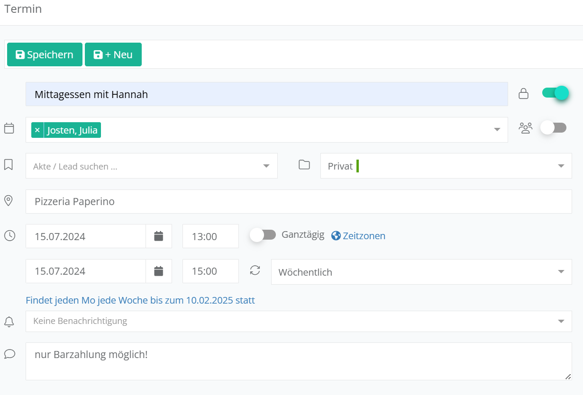This screenshot has height=395, width=583.
Task: Open the Wöchentlich recurrence dropdown
Action: (421, 272)
